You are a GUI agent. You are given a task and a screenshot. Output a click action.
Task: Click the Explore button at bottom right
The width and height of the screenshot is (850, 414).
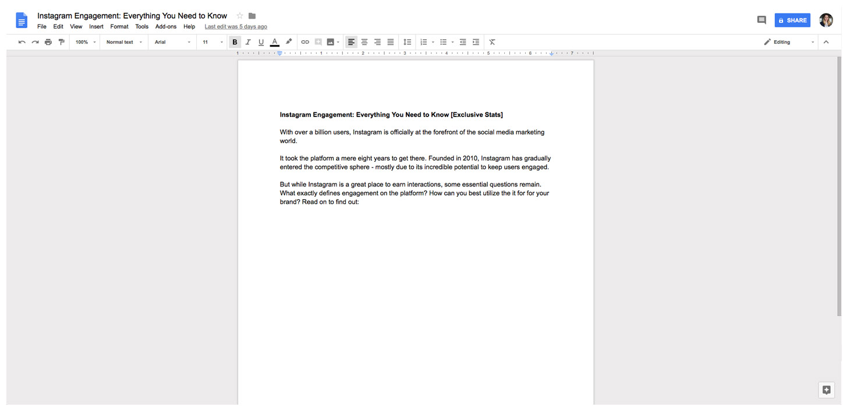coord(826,390)
